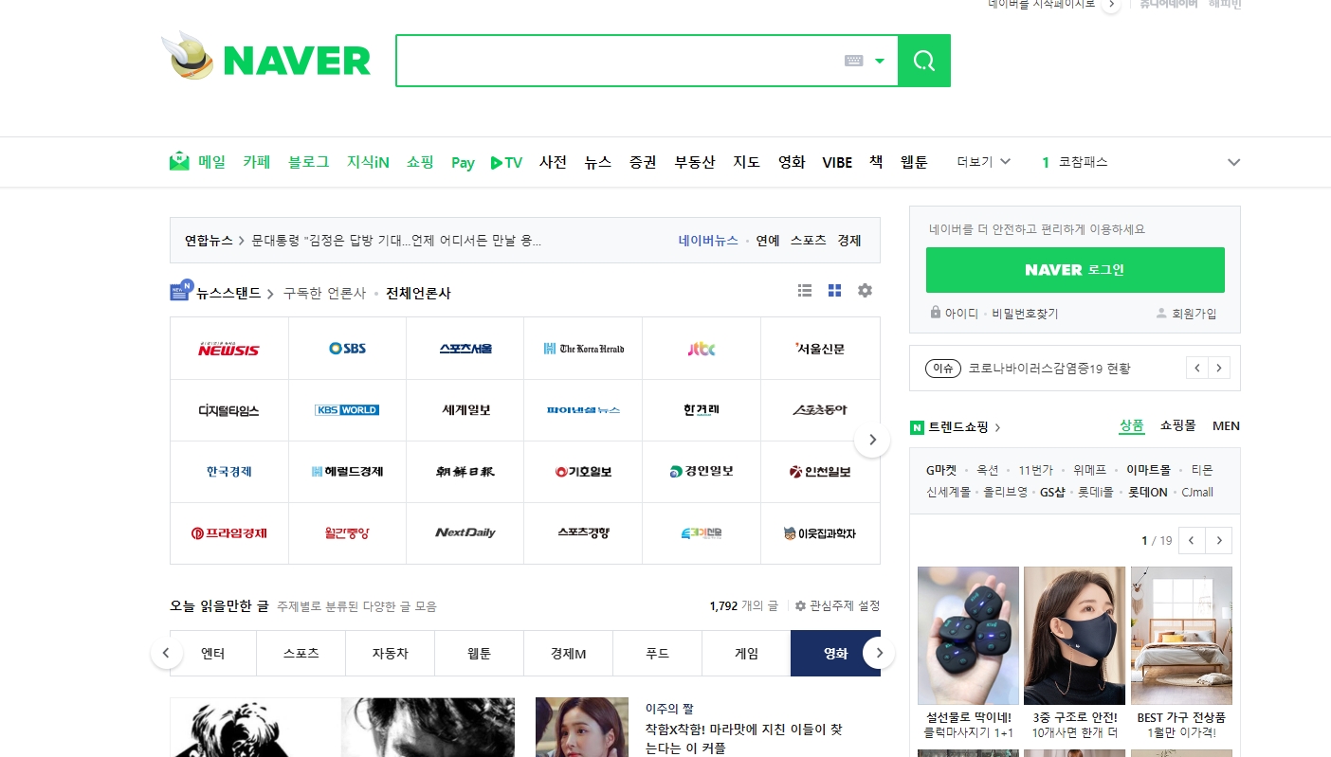Screen dimensions: 1331x757
Task: Open the 한겨레 press logo
Action: [702, 410]
